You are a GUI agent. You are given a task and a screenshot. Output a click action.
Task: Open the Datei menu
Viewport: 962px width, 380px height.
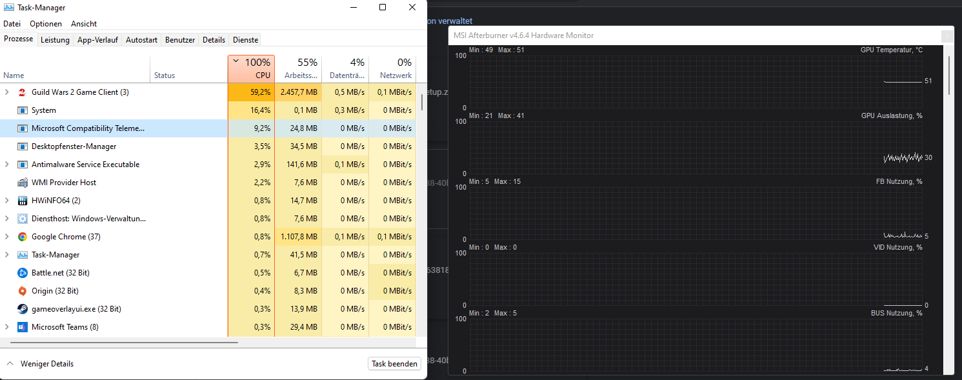(12, 24)
